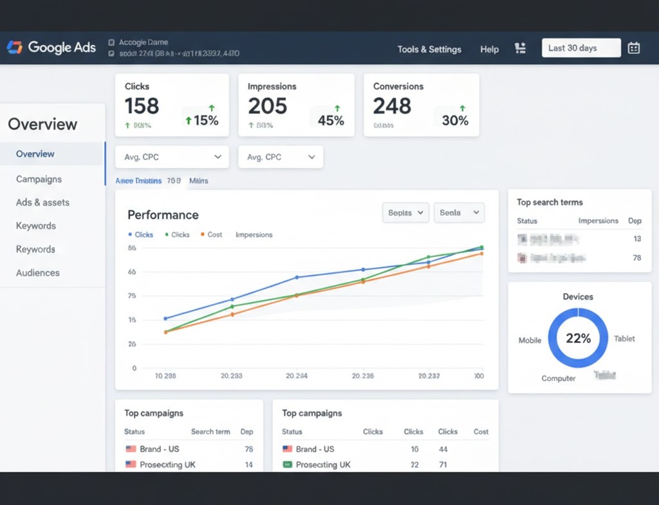Select Campaigns in the left sidebar
Screen dimensions: 659x505
click(x=39, y=179)
